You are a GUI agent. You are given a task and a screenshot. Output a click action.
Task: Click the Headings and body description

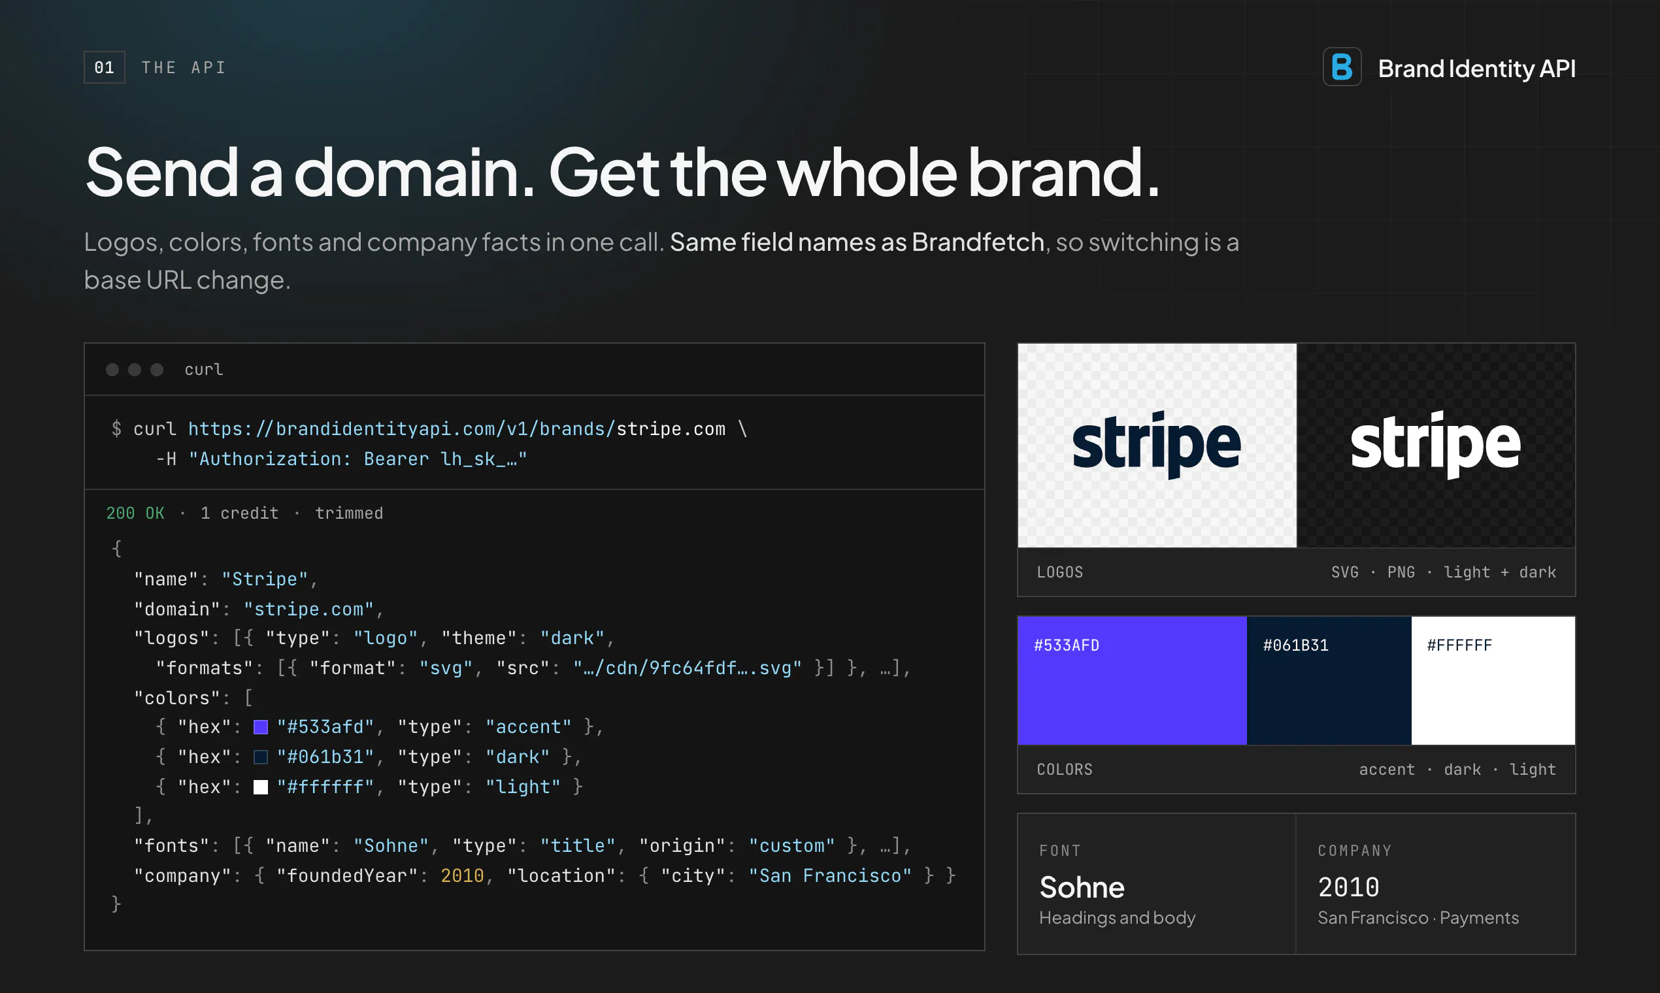click(x=1117, y=918)
